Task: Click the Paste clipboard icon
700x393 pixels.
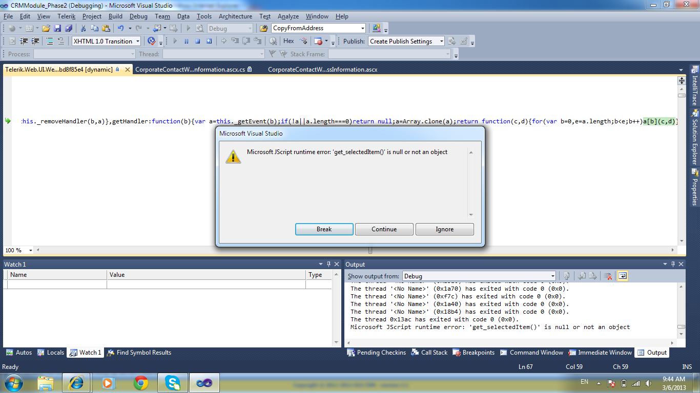Action: point(106,29)
